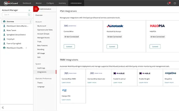The width and height of the screenshot is (179, 111).
Task: Click the WatchGuard Cloud account avatar icon
Action: pyautogui.click(x=4, y=48)
